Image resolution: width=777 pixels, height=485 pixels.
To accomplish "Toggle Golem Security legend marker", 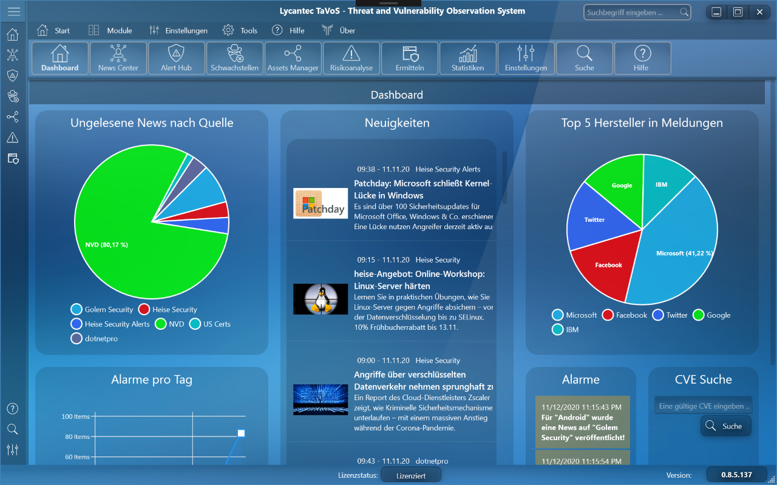I will [x=76, y=310].
